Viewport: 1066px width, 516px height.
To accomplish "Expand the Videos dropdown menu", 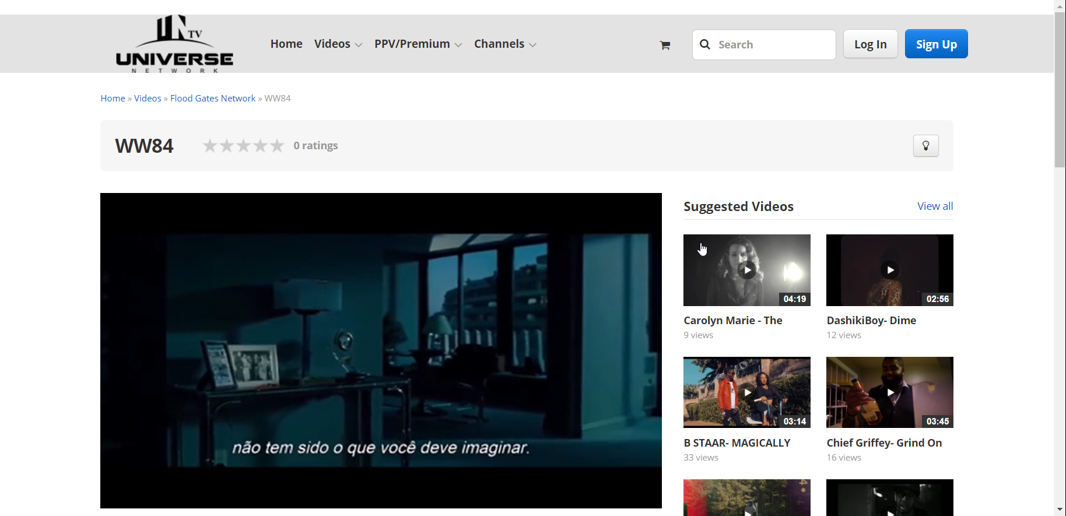I will [338, 44].
